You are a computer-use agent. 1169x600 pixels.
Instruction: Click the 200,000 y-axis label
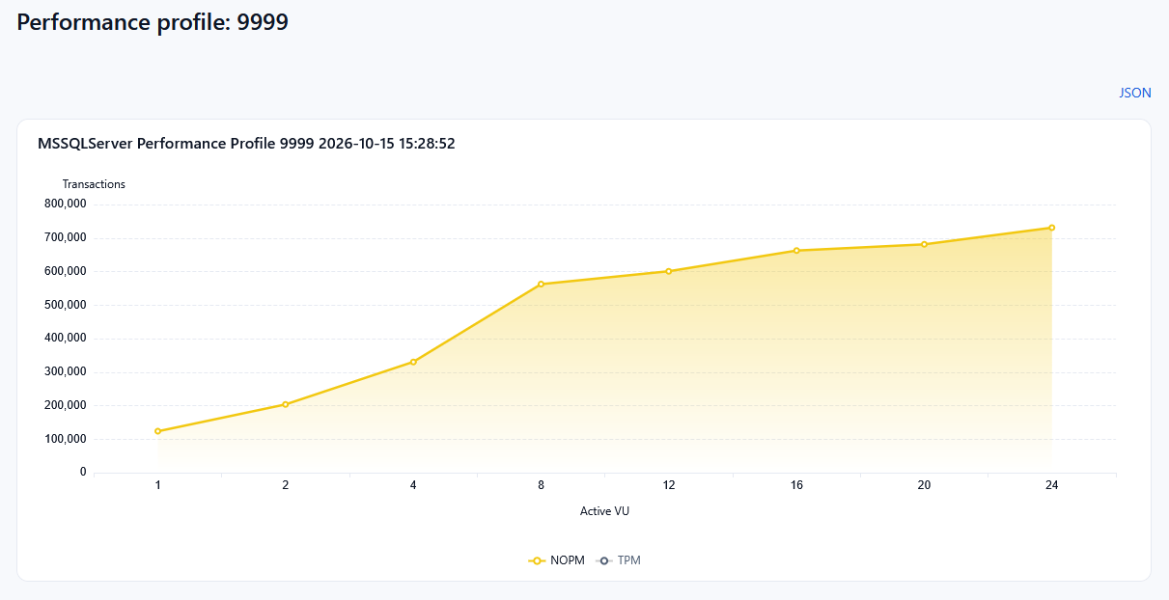click(66, 405)
